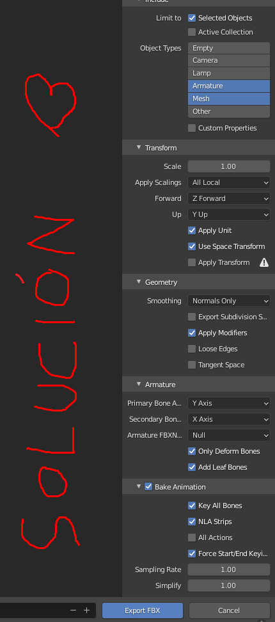This screenshot has width=275, height=622.
Task: Disable the Bake Animation checkbox
Action: click(148, 487)
